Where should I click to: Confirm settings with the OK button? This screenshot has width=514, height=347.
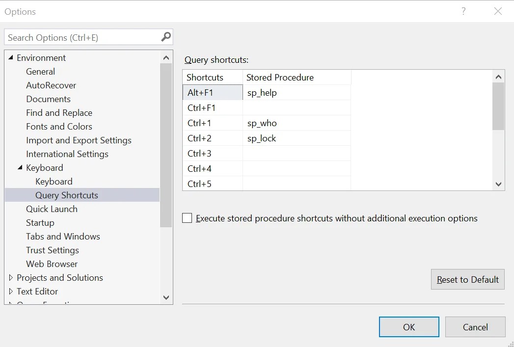408,326
